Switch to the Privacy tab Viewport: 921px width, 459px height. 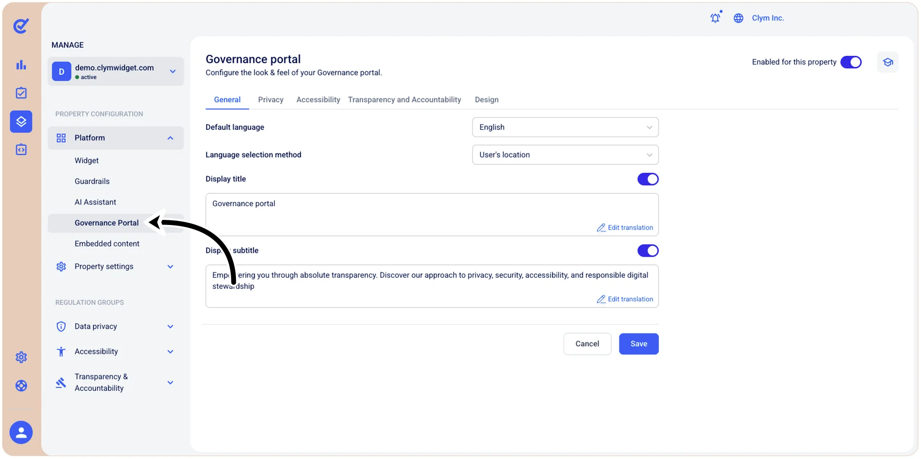270,99
